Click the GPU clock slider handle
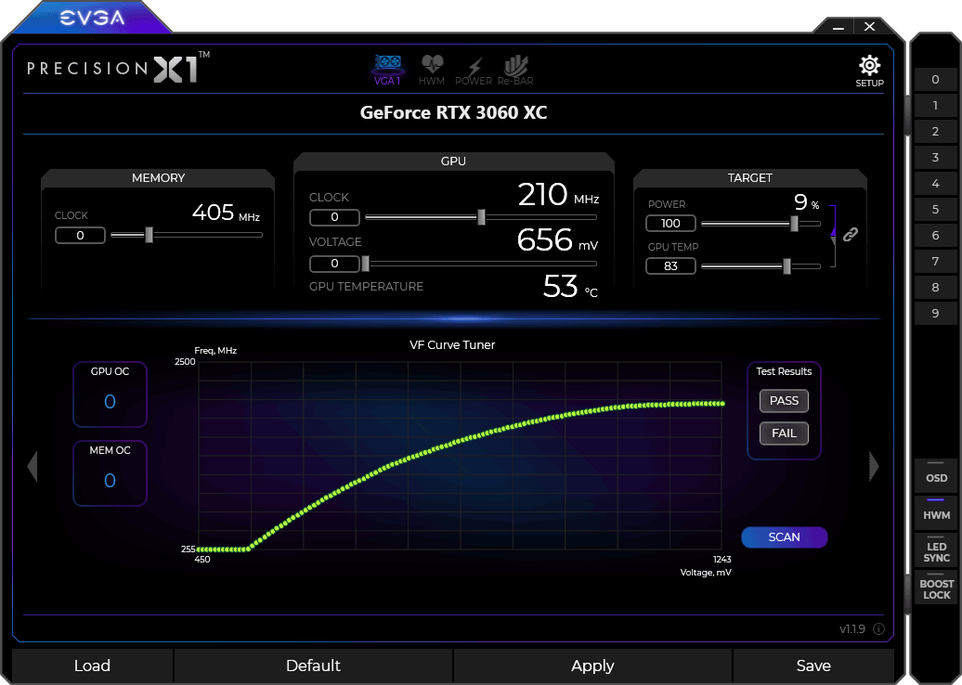This screenshot has width=962, height=685. (x=482, y=216)
